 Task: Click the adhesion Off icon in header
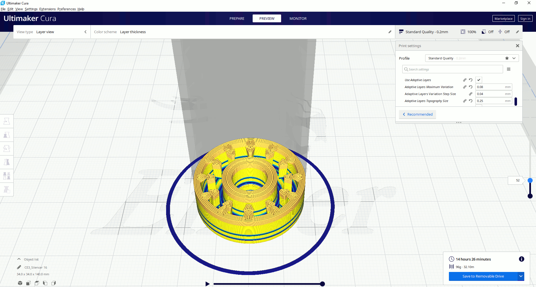pyautogui.click(x=500, y=32)
